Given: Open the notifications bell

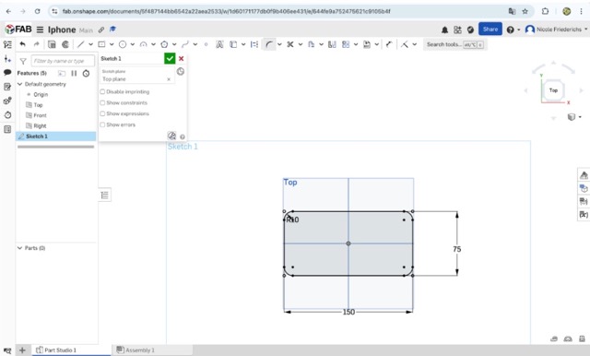Looking at the screenshot, I should (x=444, y=30).
